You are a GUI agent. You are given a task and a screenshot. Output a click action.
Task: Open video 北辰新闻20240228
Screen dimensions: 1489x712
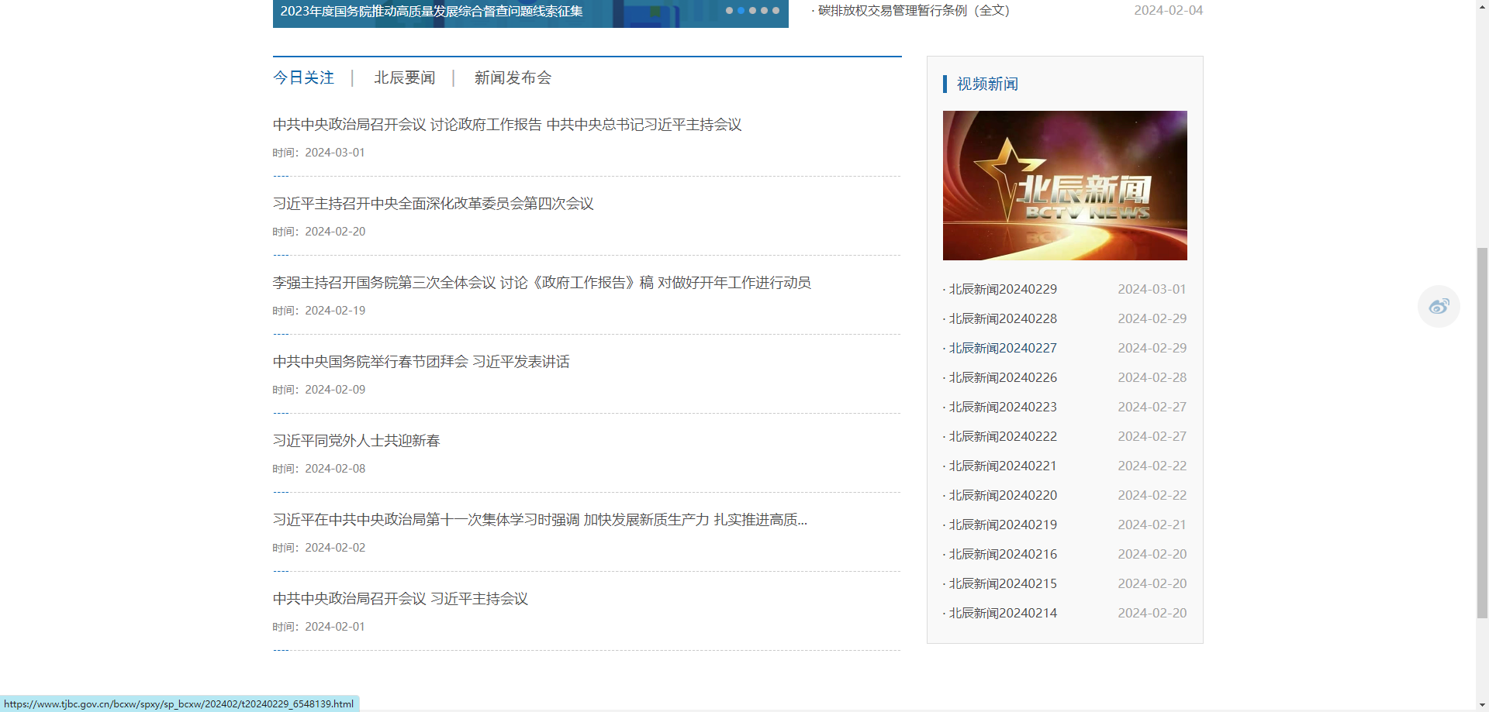point(1003,318)
